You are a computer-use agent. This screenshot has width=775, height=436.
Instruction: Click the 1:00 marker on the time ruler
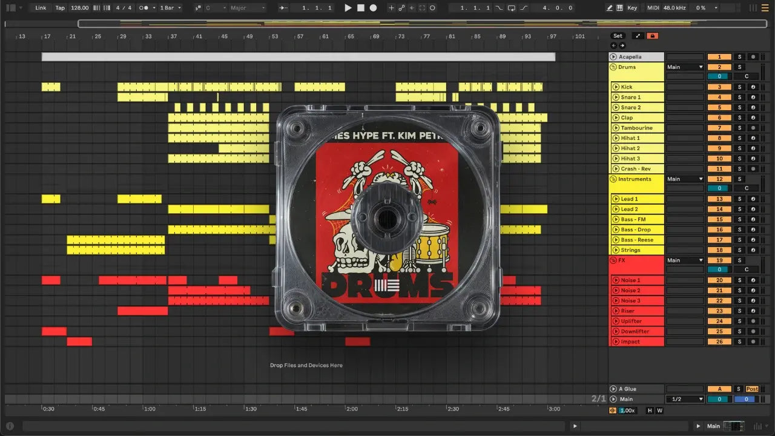point(150,409)
